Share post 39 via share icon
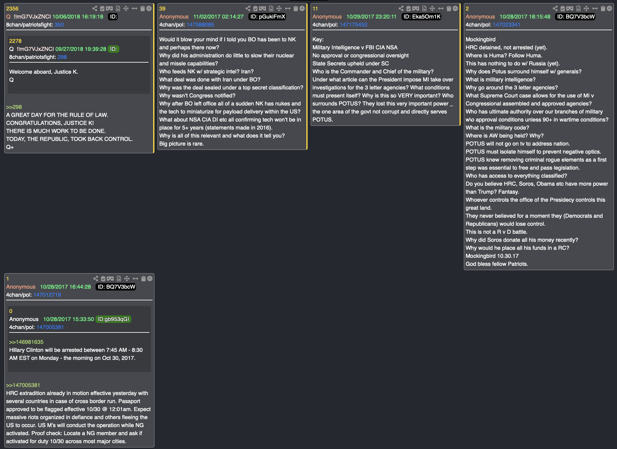 pyautogui.click(x=248, y=8)
